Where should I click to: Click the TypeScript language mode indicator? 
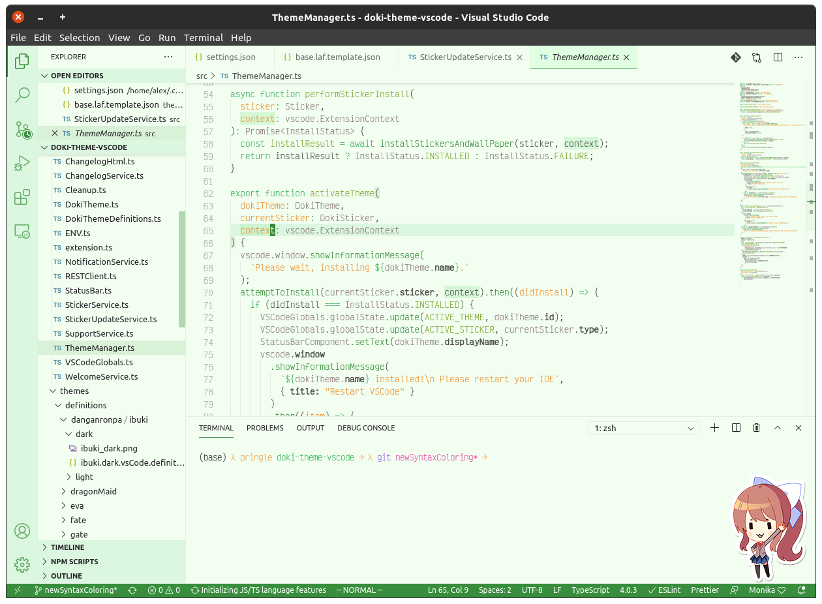tap(590, 590)
